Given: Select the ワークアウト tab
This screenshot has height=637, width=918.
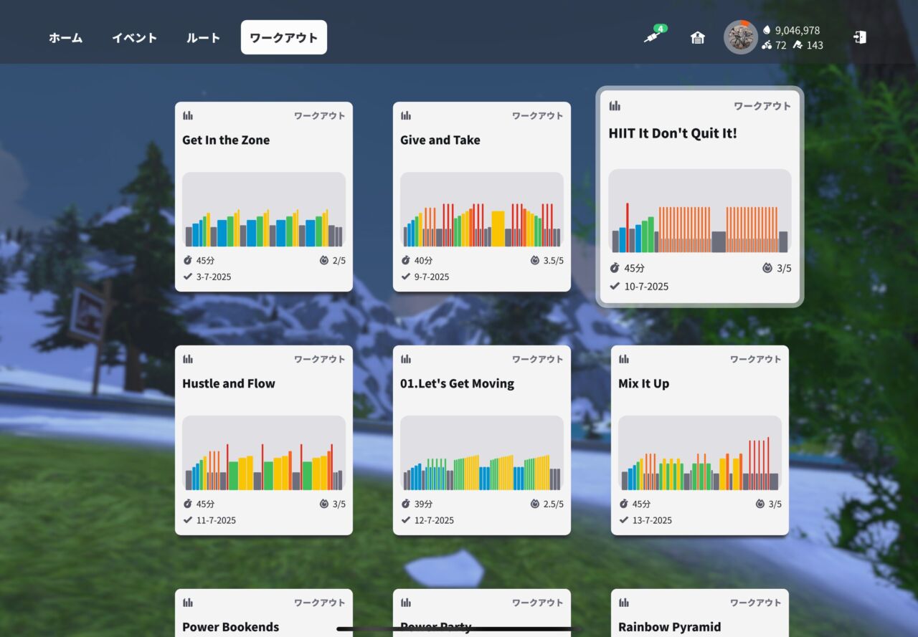Looking at the screenshot, I should click(x=284, y=37).
